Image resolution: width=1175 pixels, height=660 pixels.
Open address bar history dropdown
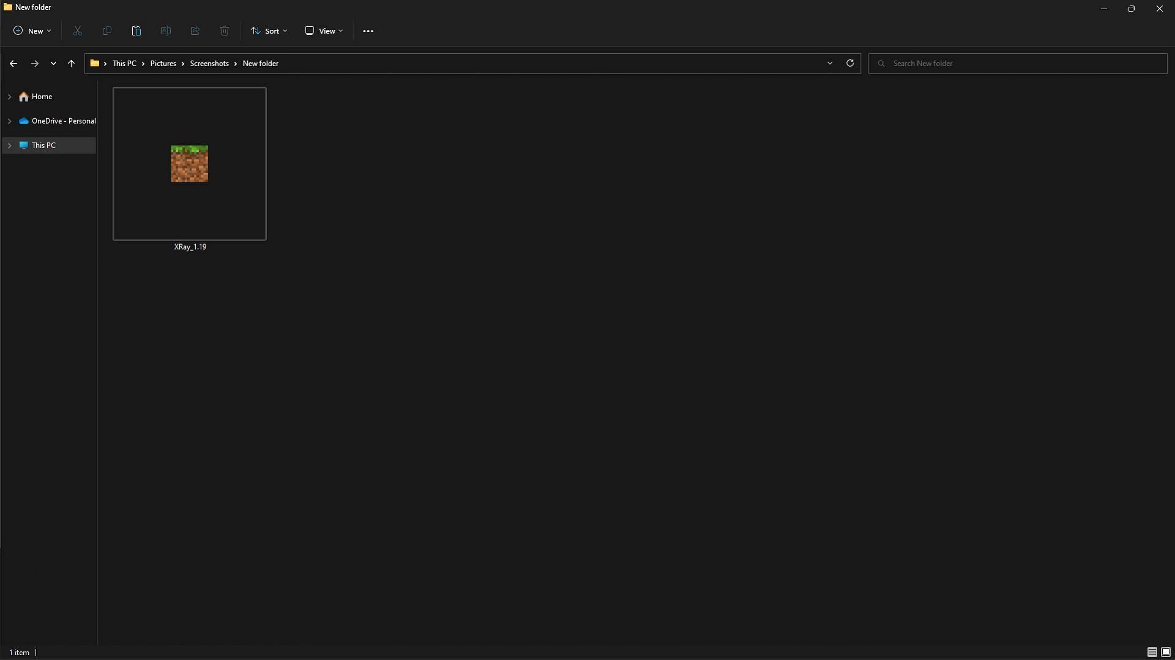[830, 64]
